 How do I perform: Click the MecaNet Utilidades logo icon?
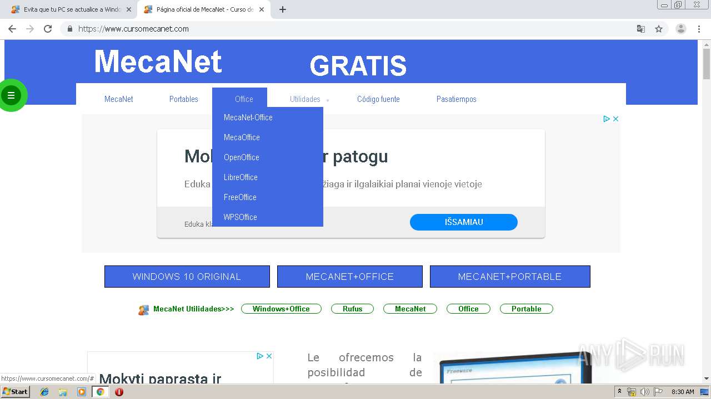coord(144,310)
